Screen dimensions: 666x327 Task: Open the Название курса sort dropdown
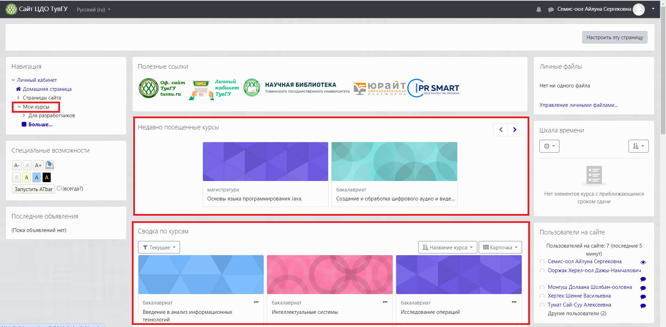(448, 247)
